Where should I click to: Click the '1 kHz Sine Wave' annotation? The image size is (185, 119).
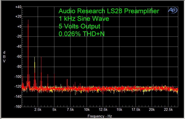pyautogui.click(x=84, y=19)
